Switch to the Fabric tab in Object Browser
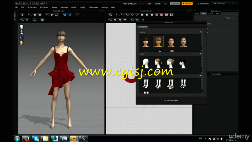The image size is (252, 142). click(203, 14)
